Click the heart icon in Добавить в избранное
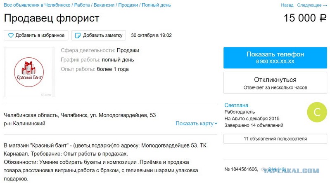The image size is (330, 183). click(x=11, y=35)
